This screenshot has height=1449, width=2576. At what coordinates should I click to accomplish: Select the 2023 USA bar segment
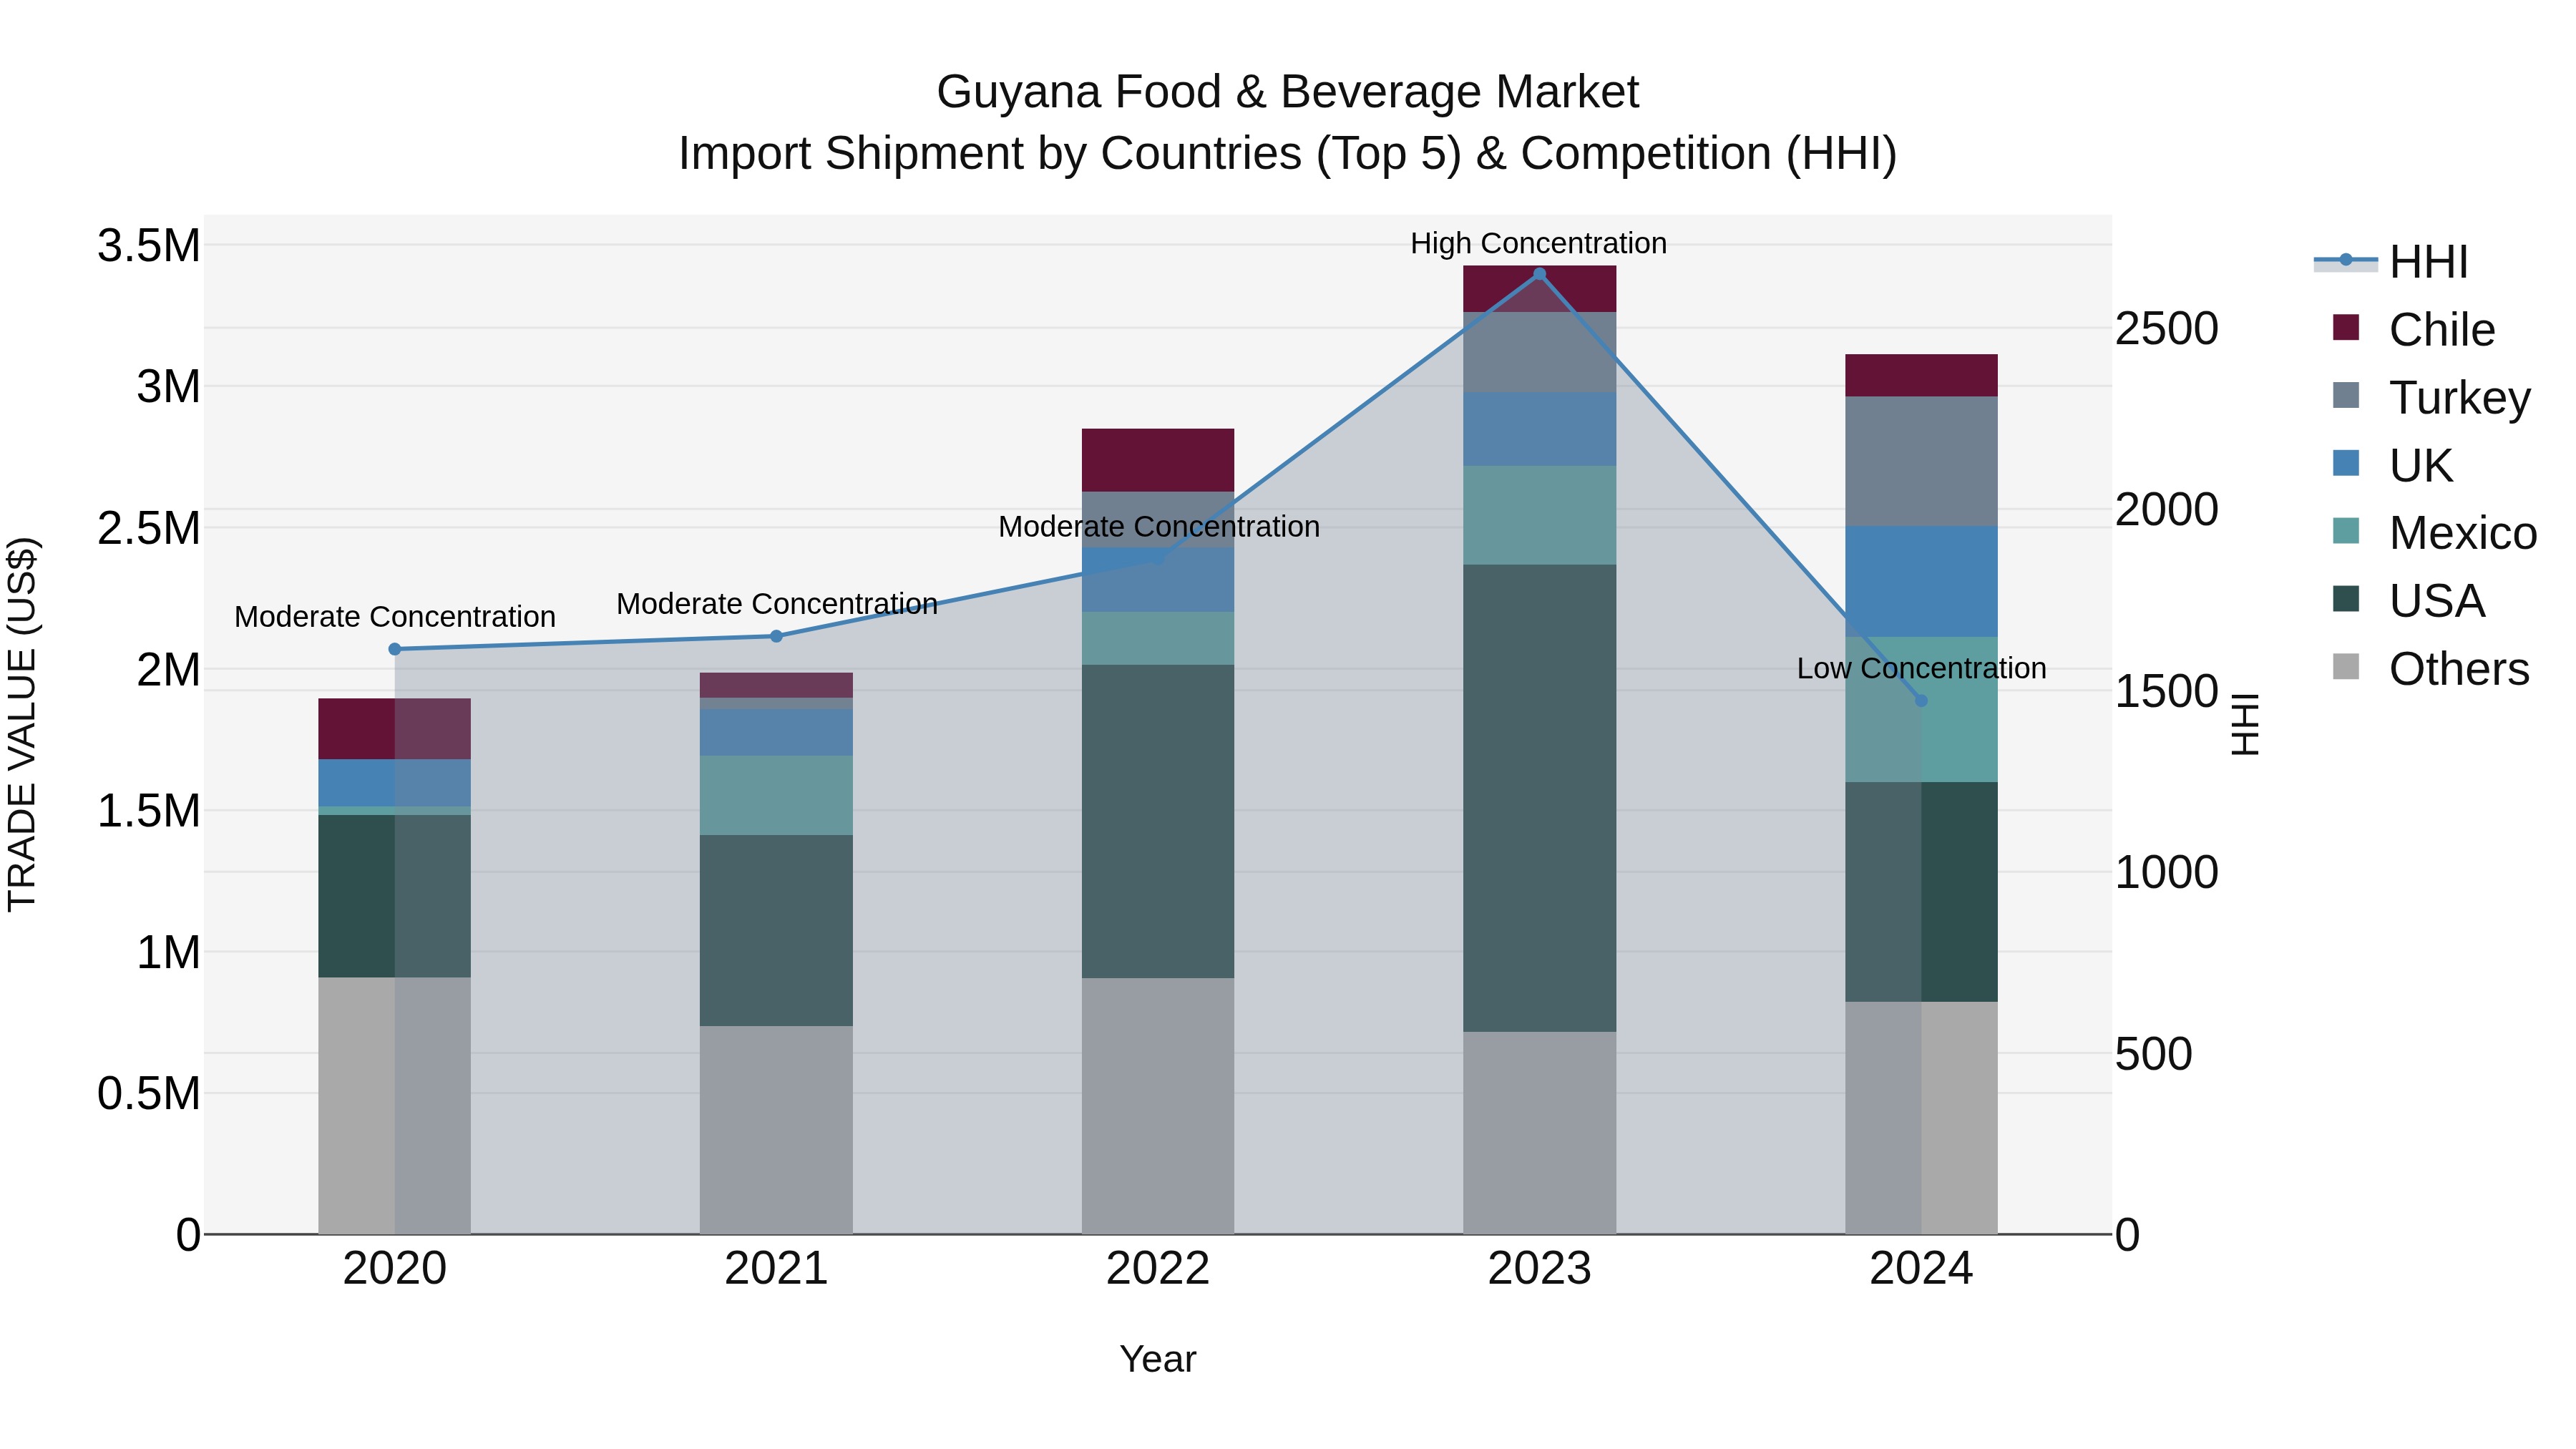click(x=1540, y=798)
